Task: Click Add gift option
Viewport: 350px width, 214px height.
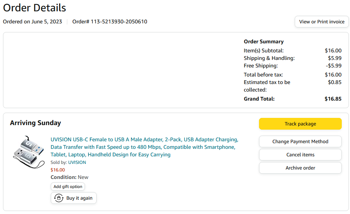Action: pyautogui.click(x=68, y=186)
